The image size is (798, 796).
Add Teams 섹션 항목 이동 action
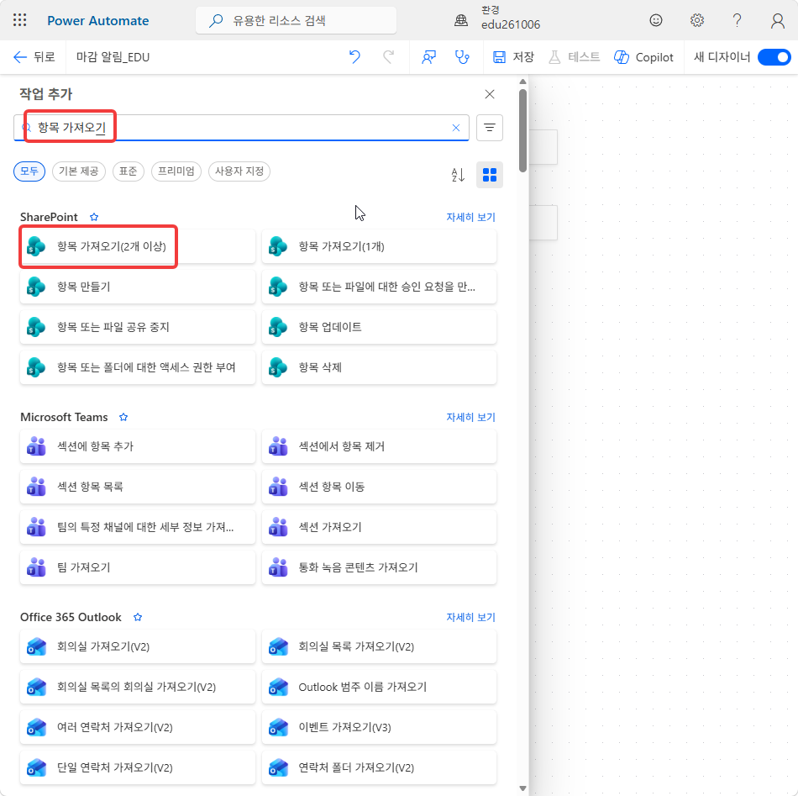tap(379, 487)
